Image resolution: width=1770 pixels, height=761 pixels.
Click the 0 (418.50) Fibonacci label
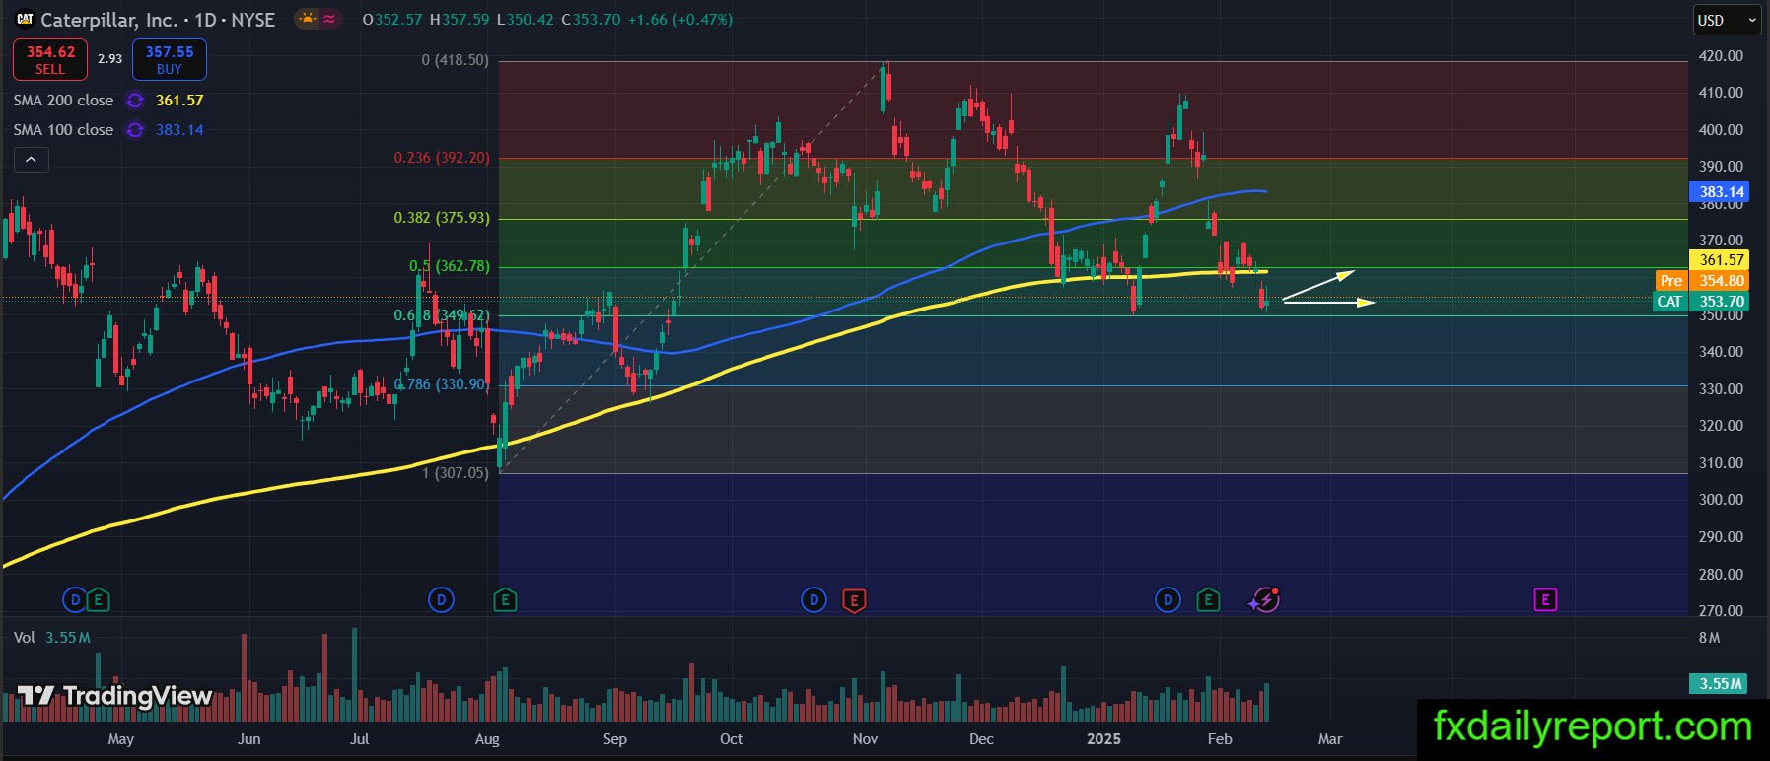coord(455,60)
